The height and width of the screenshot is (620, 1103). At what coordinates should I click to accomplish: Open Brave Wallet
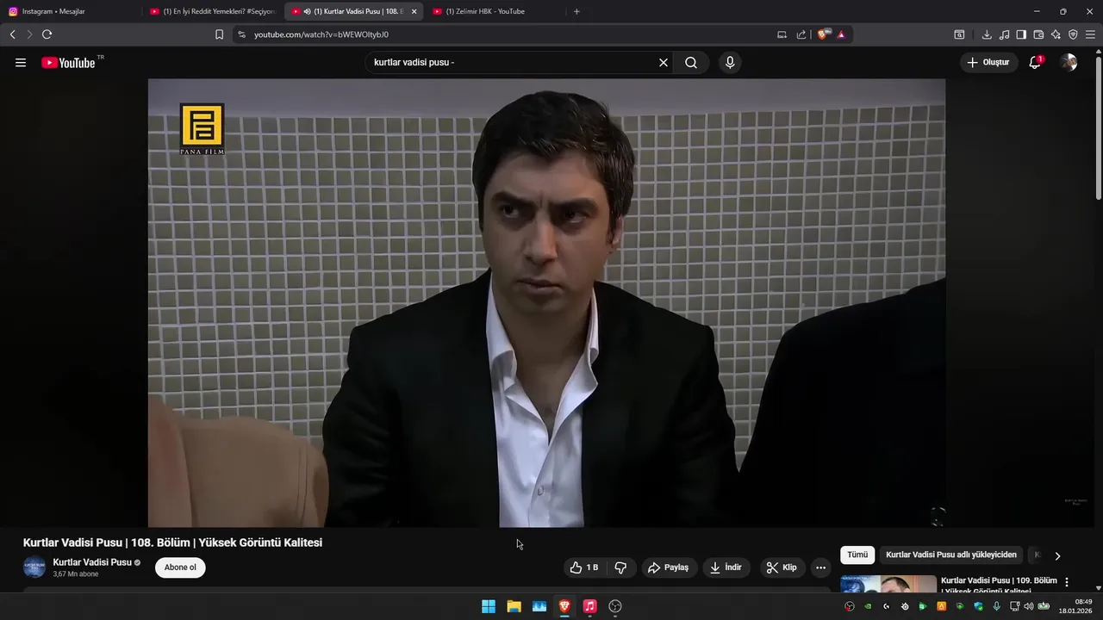coord(1038,34)
